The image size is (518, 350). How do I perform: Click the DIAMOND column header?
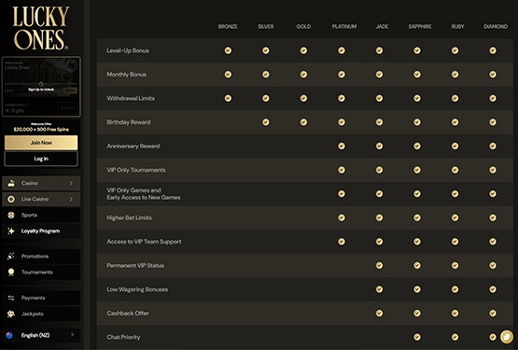[x=496, y=26]
